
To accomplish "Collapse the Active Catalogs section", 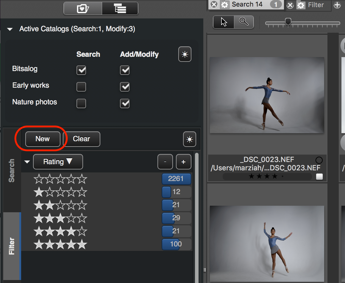I will (x=10, y=29).
